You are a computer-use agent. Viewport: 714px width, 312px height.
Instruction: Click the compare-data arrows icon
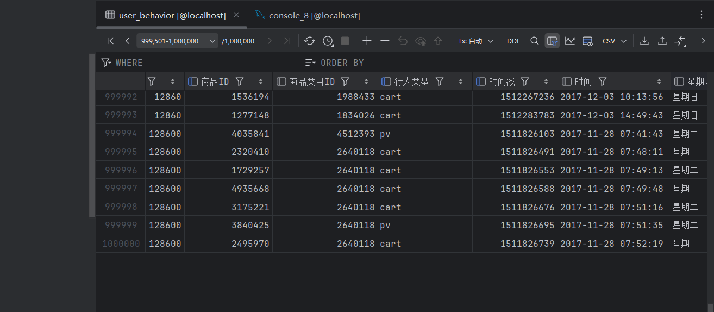pos(680,41)
